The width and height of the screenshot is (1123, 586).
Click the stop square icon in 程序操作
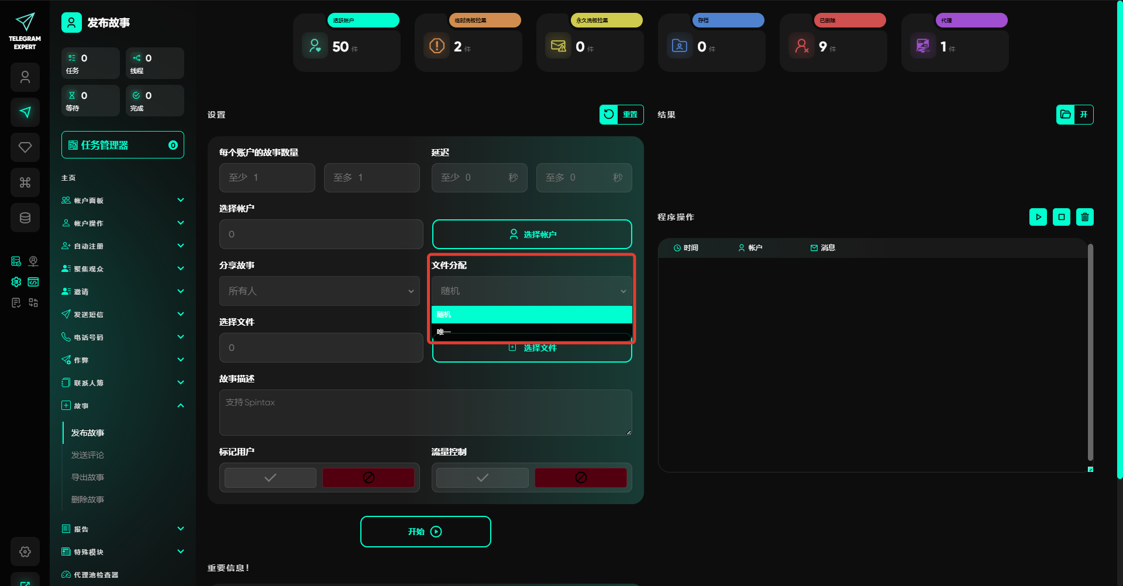click(x=1061, y=217)
